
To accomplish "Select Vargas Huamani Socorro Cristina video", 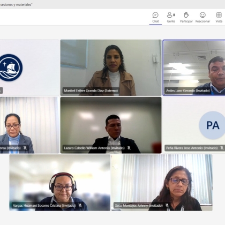I will 60,183.
